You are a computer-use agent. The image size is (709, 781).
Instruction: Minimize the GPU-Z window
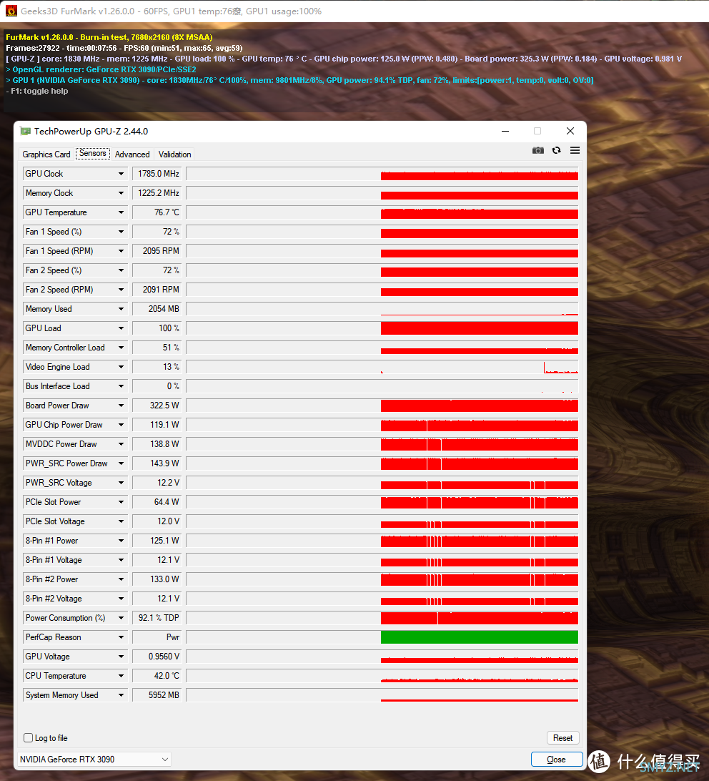click(x=505, y=131)
